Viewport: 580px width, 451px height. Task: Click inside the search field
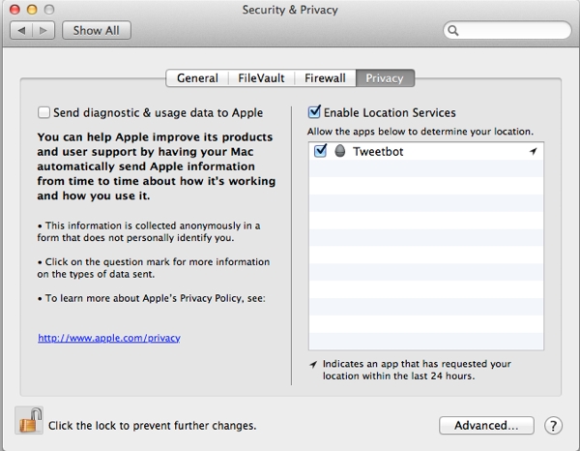point(507,30)
